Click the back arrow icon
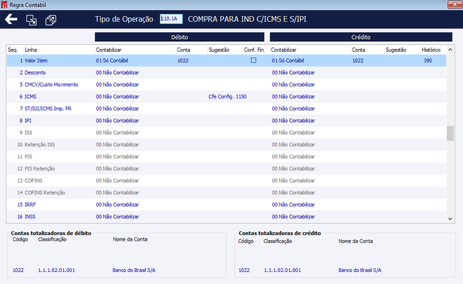The width and height of the screenshot is (463, 284). point(11,19)
